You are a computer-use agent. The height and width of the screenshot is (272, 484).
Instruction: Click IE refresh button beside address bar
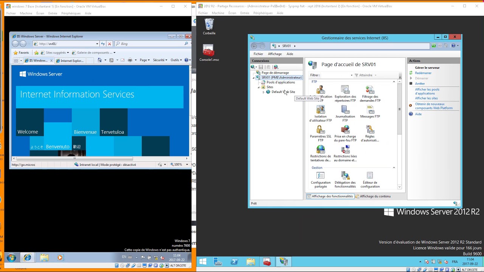103,44
